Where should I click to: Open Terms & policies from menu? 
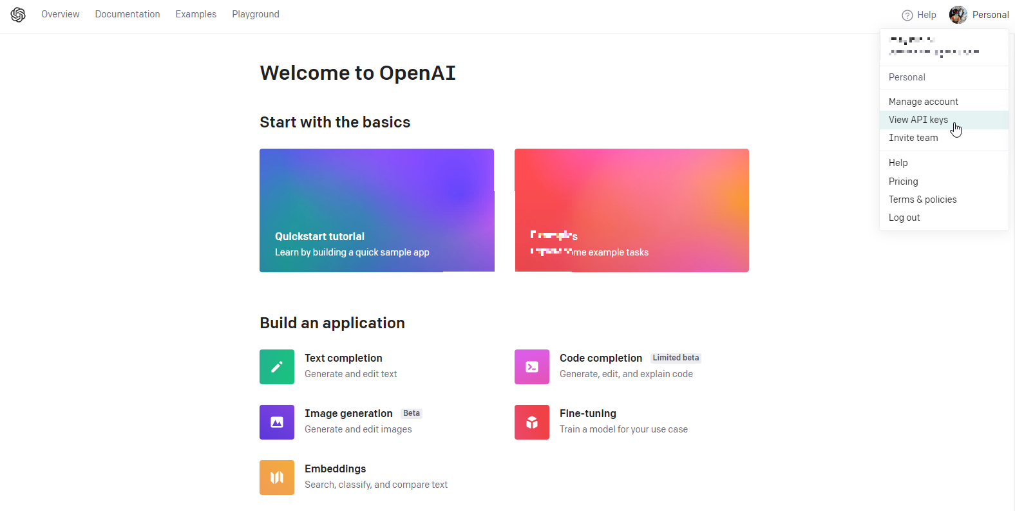pos(944,200)
